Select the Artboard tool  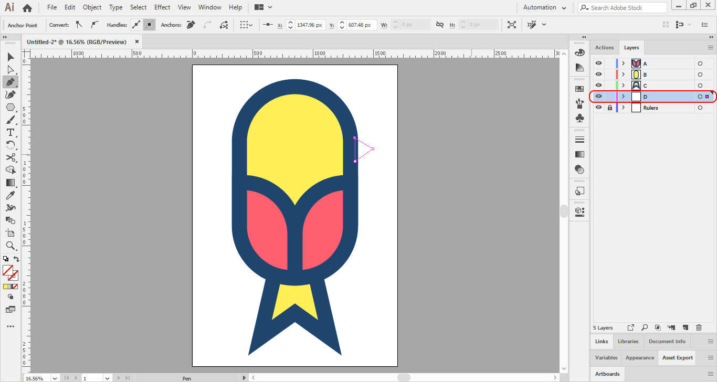10,233
